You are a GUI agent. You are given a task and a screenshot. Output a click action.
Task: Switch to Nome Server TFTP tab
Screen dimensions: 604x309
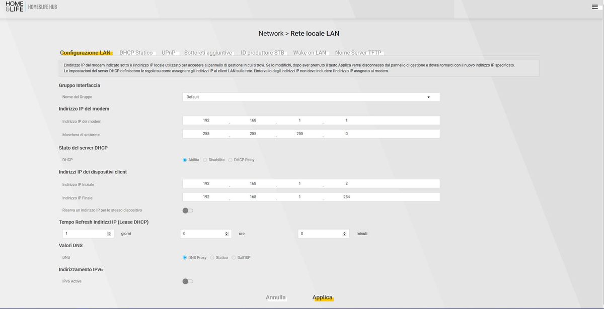pos(359,52)
